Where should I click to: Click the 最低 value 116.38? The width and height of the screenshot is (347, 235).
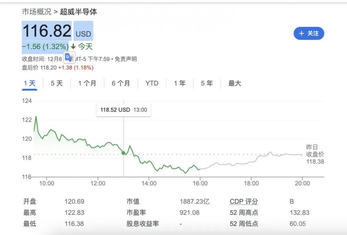click(74, 224)
